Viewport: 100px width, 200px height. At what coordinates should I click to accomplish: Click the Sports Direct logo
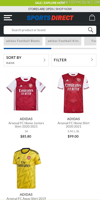(x=50, y=18)
